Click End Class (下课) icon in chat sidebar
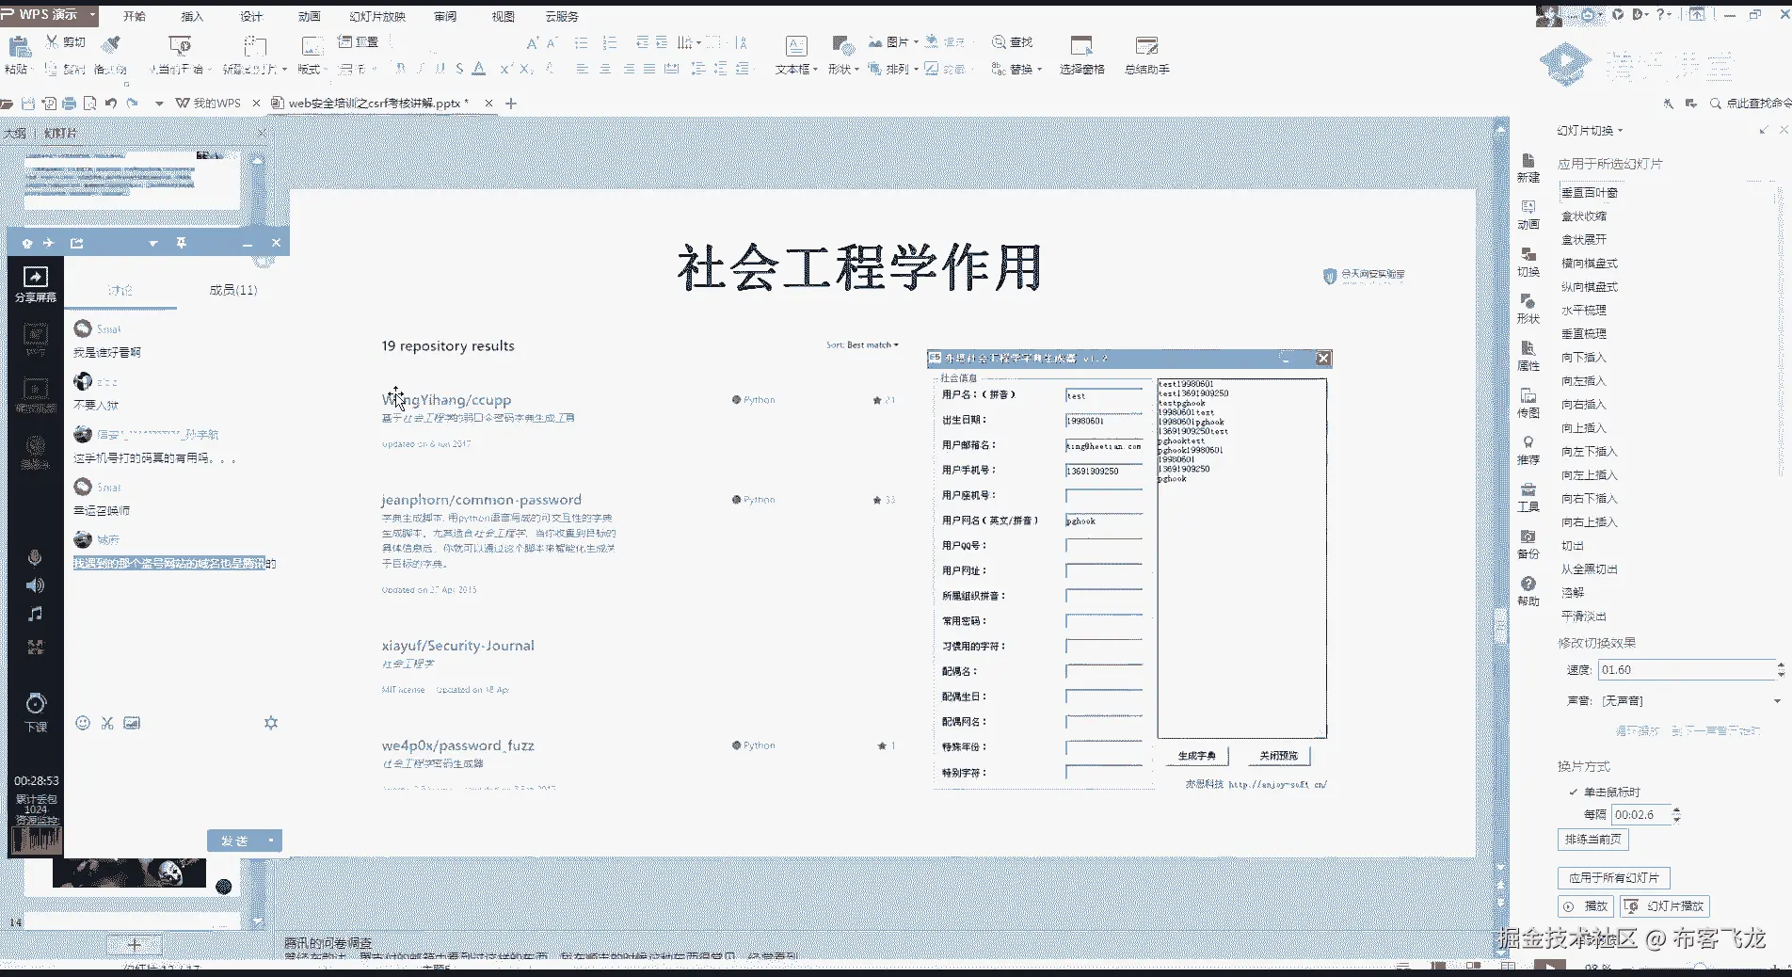This screenshot has width=1792, height=977. tap(36, 713)
